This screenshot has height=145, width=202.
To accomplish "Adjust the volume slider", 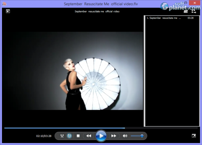I will (x=137, y=136).
